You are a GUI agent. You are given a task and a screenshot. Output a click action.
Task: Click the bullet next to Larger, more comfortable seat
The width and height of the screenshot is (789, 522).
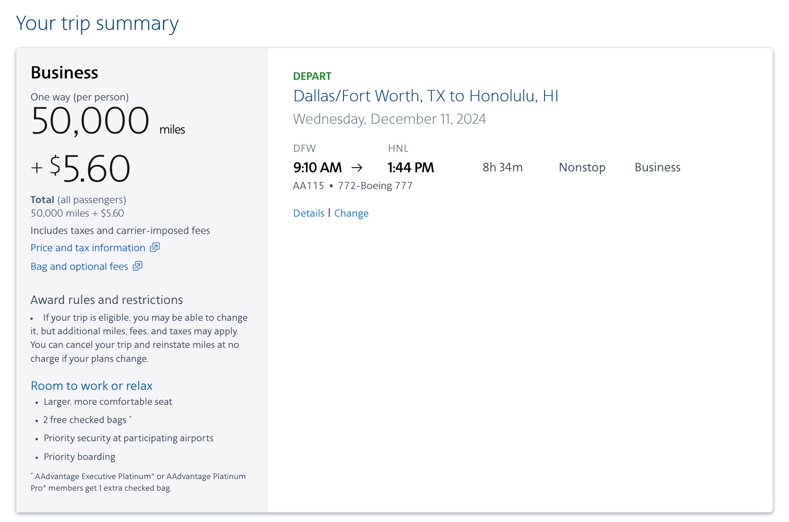pos(36,402)
